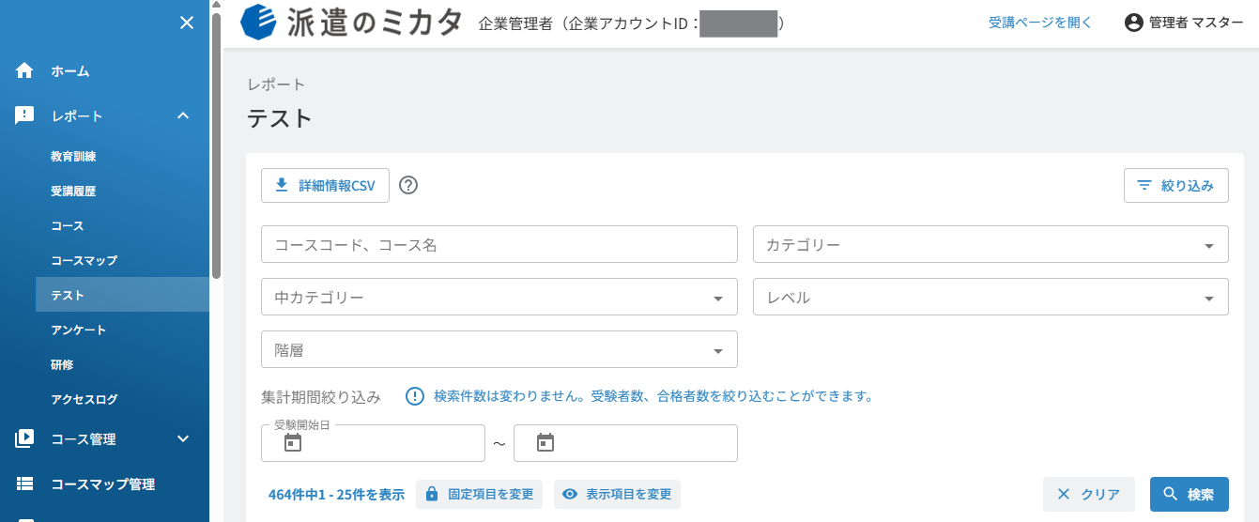This screenshot has width=1259, height=522.
Task: Click the end date input field
Action: 625,442
